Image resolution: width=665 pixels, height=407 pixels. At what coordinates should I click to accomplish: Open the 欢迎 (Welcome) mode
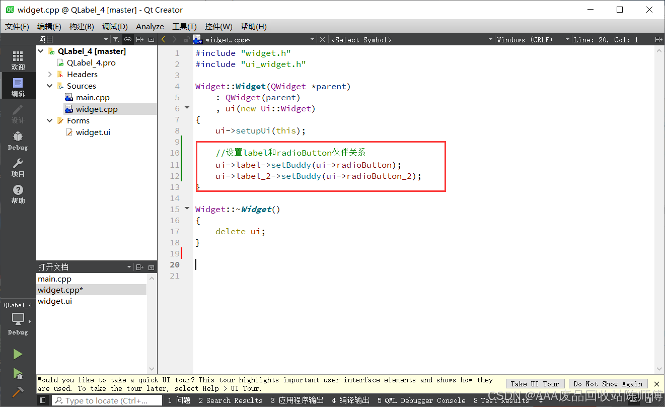pyautogui.click(x=18, y=60)
